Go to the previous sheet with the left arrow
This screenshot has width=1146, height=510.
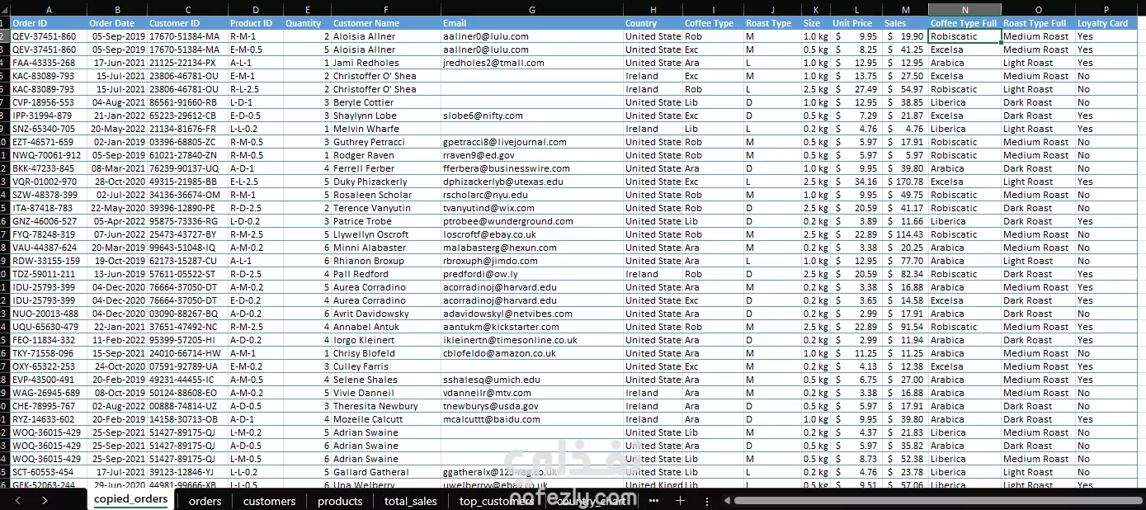pos(17,500)
